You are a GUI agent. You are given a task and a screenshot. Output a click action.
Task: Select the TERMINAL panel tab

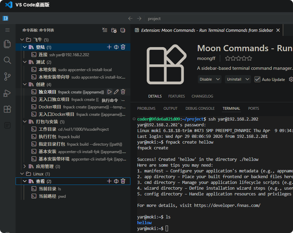[x=231, y=108]
